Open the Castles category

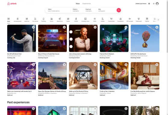(x=76, y=20)
